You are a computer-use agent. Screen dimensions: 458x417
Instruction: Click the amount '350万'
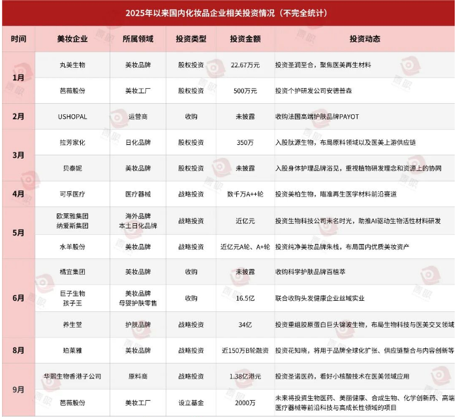point(245,143)
